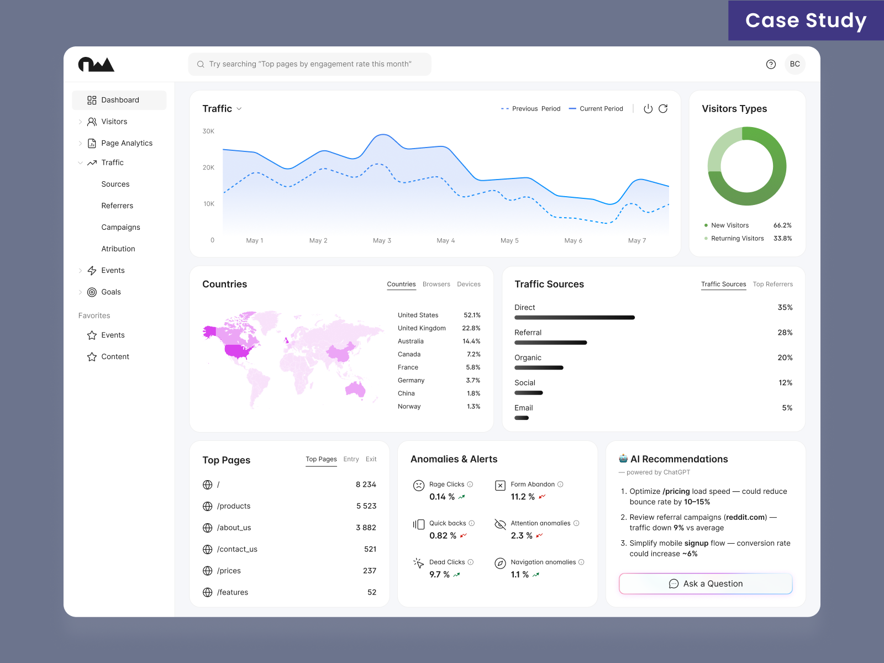Click the power icon on the Traffic chart
This screenshot has height=663, width=884.
point(647,109)
